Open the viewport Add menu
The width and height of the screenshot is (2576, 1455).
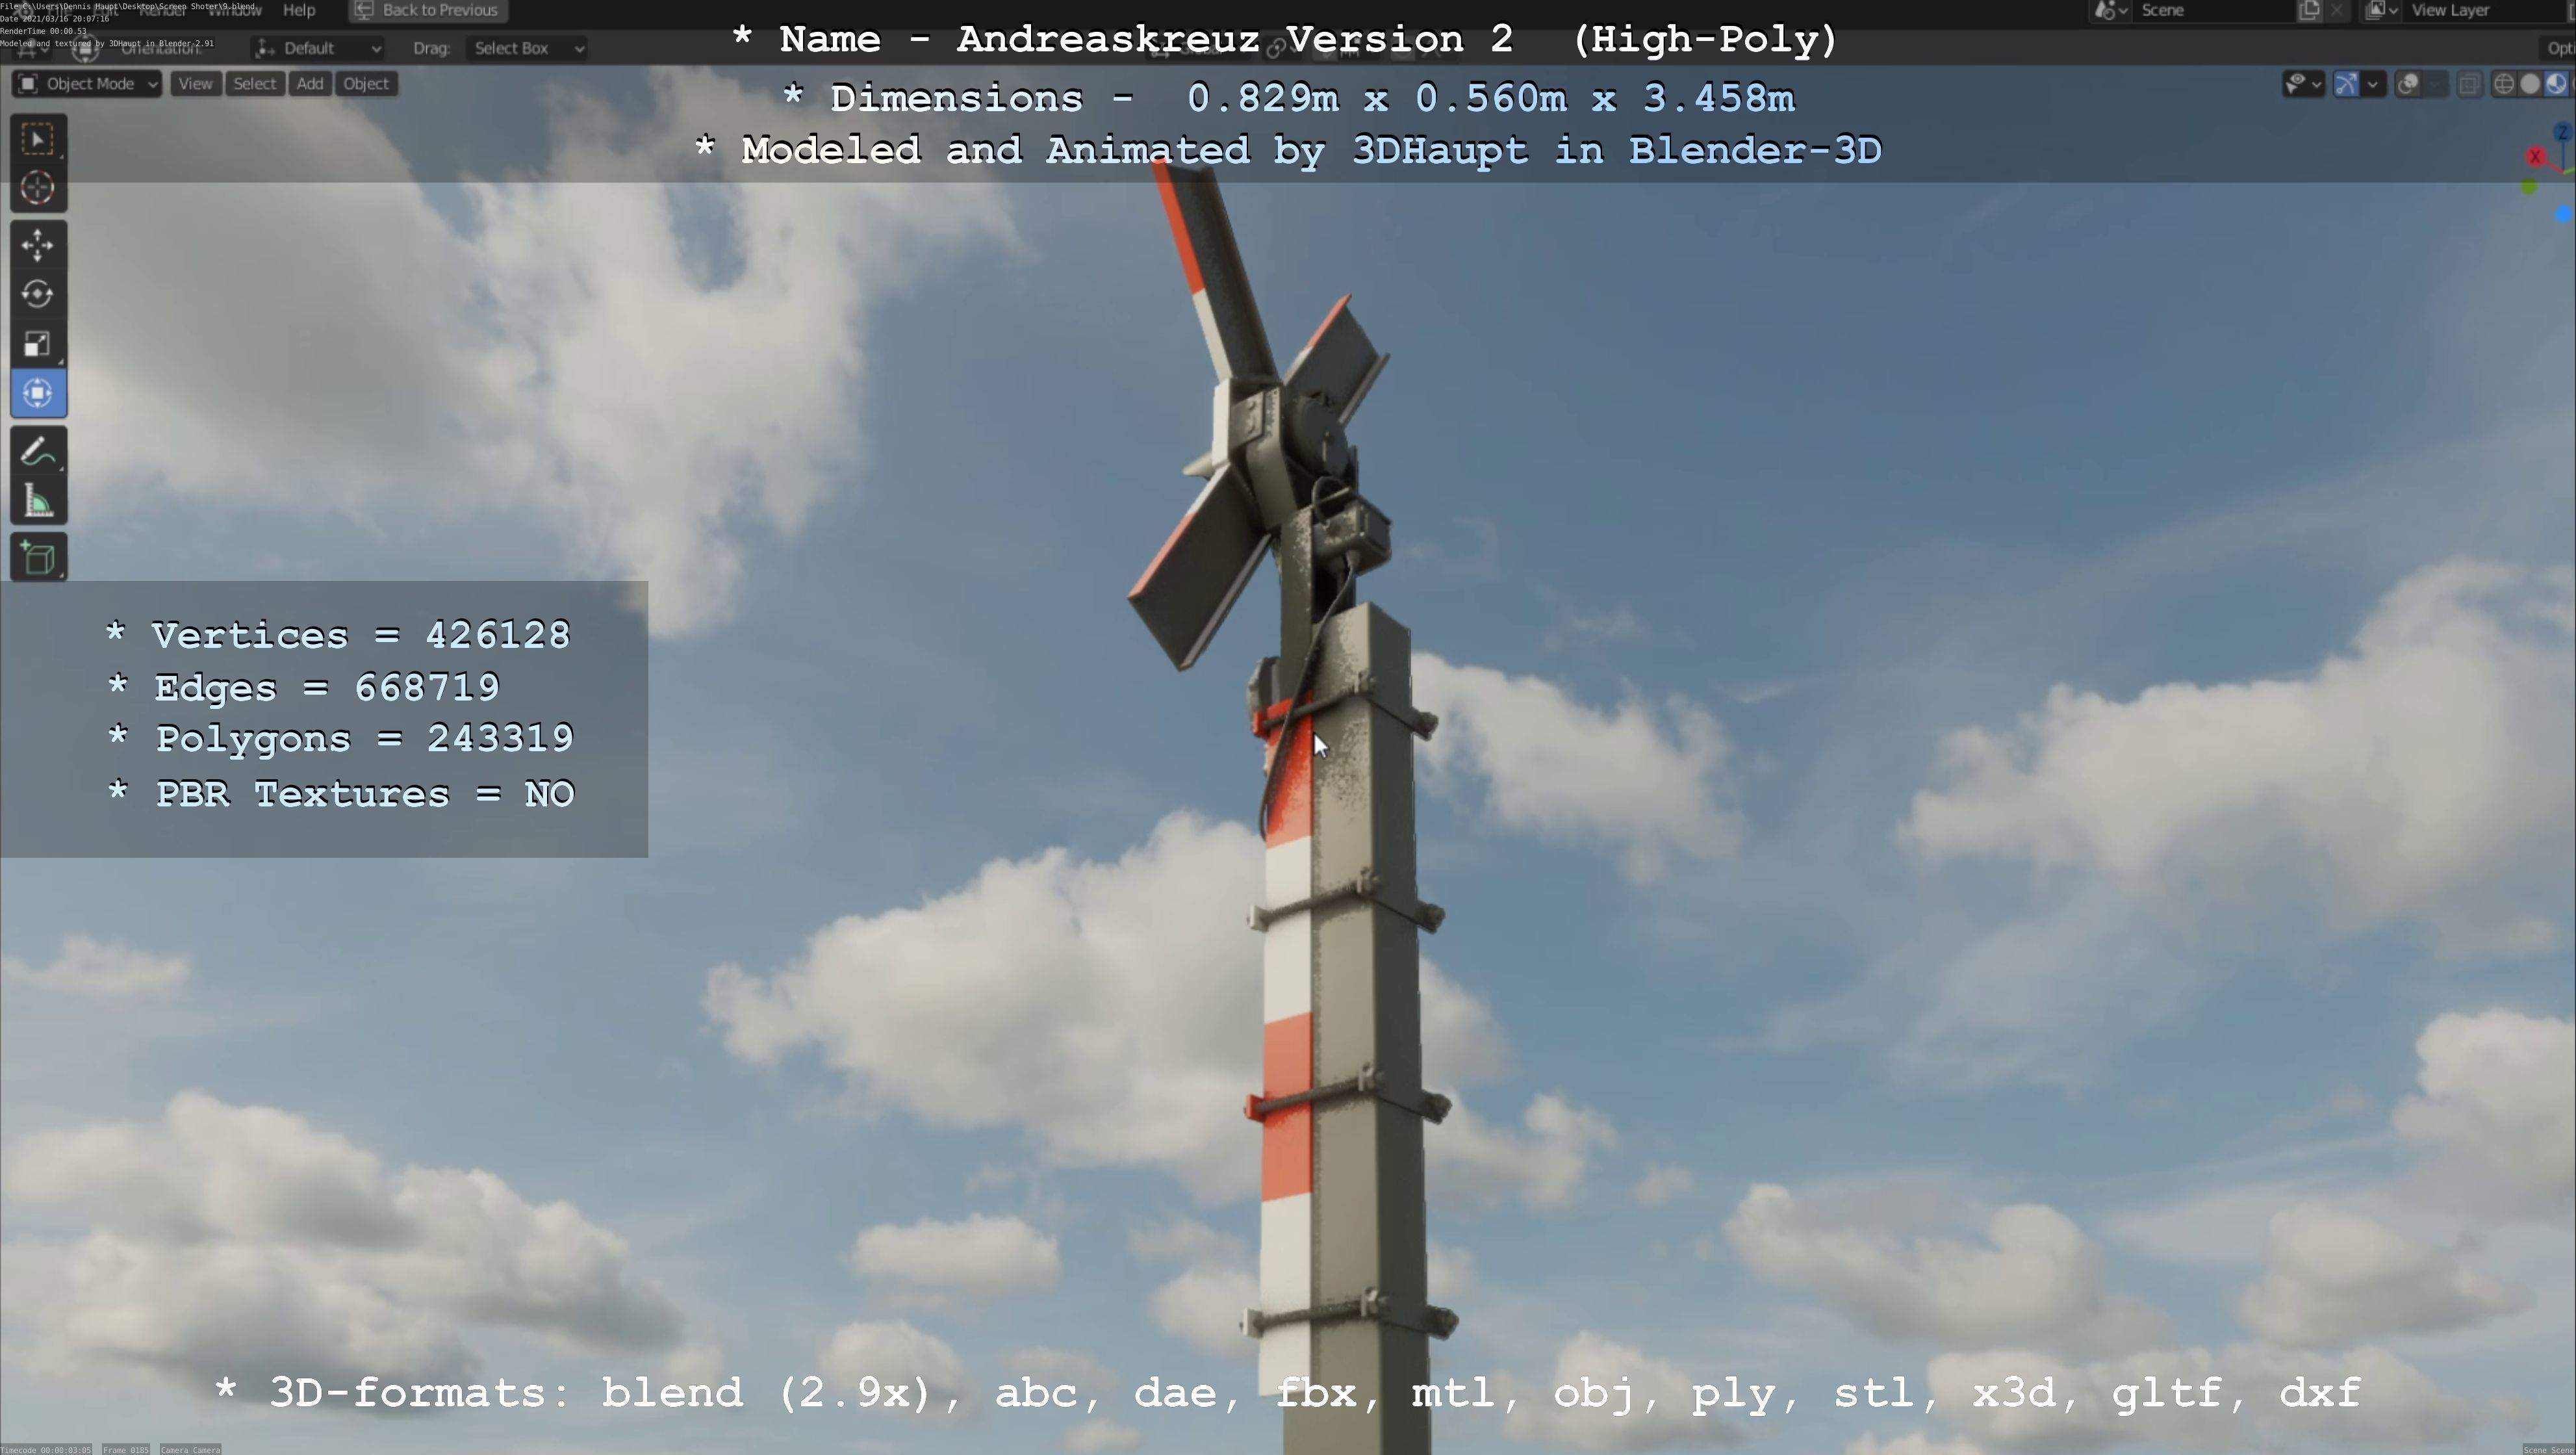(x=310, y=84)
